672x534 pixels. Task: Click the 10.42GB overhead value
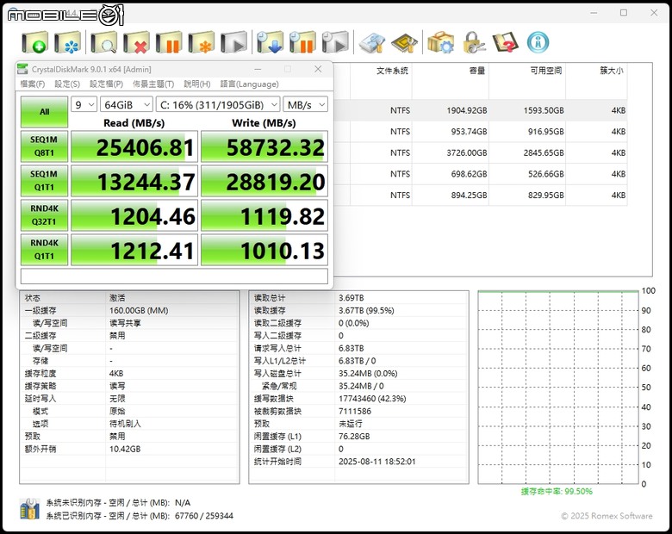125,449
